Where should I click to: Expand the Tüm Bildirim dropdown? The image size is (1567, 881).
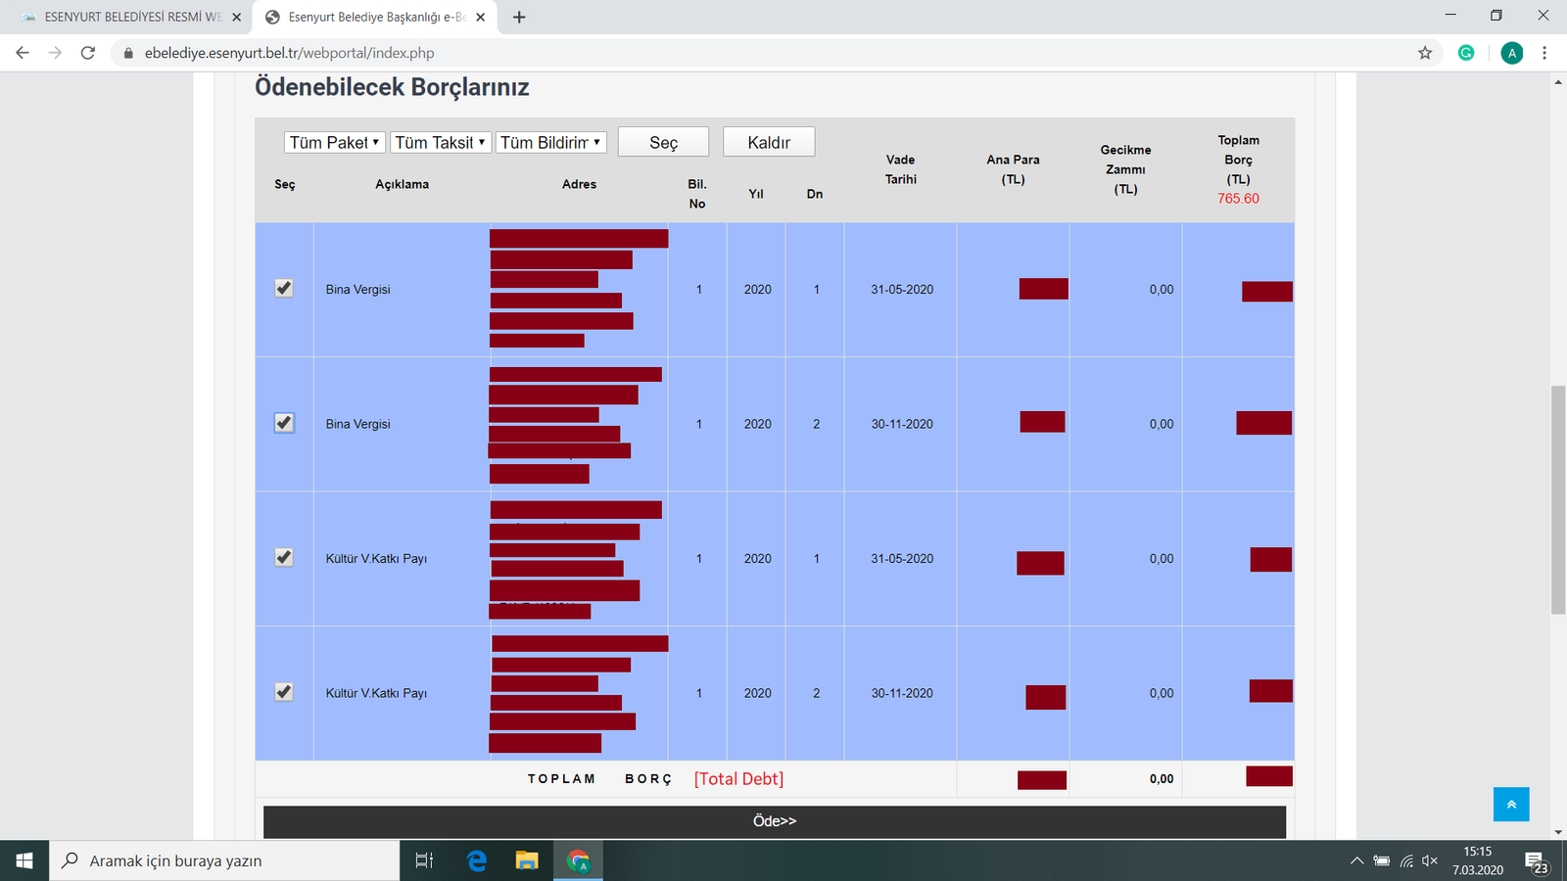[550, 143]
